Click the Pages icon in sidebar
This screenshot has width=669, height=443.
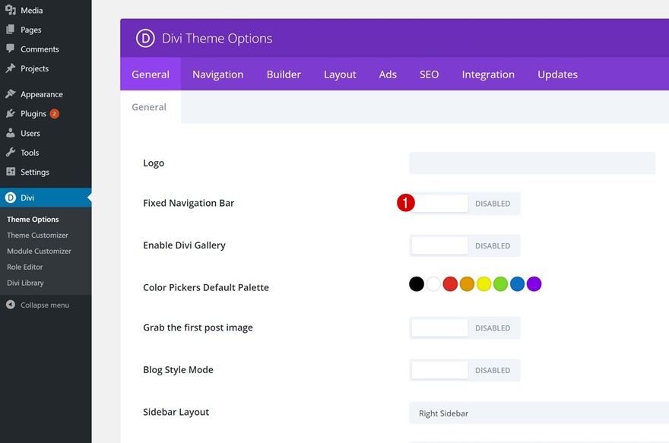pos(11,30)
